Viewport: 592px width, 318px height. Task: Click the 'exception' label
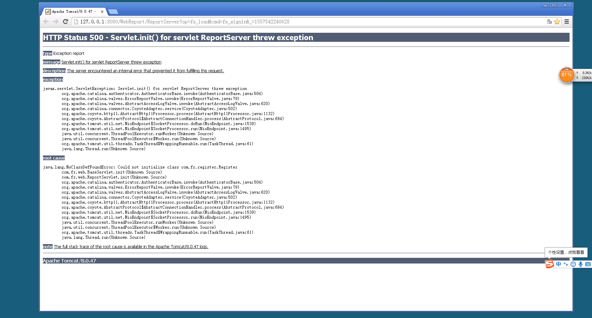tap(53, 79)
